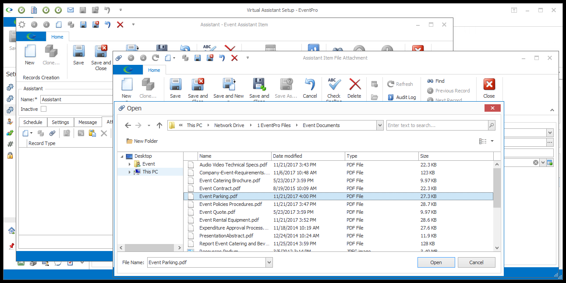566x283 pixels.
Task: Open the view options dropdown in Open dialog
Action: [492, 141]
